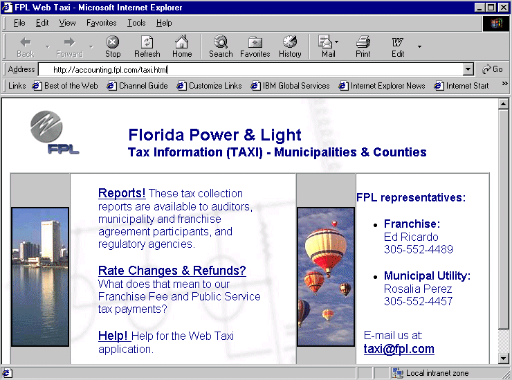Viewport: 512px width, 380px height.
Task: Open the File menu
Action: pos(19,23)
